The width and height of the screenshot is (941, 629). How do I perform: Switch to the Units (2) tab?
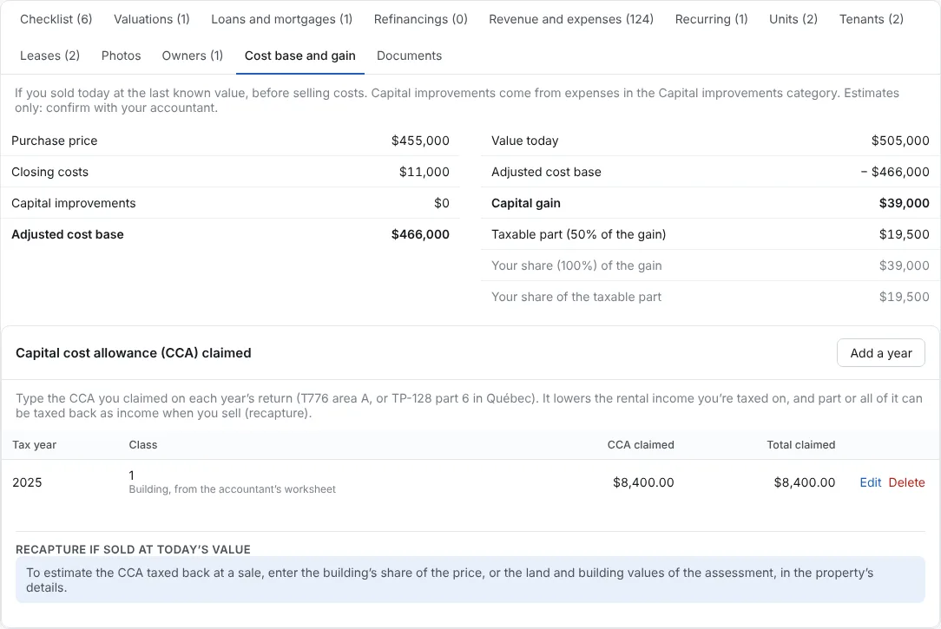793,19
